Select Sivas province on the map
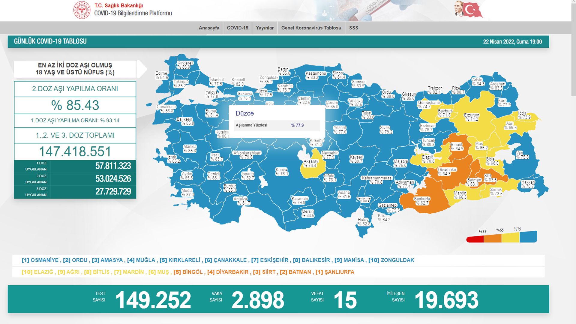The width and height of the screenshot is (576, 324). pyautogui.click(x=386, y=130)
